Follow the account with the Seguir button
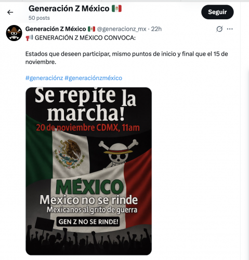Viewport: 249px width, 260px height. [x=217, y=12]
